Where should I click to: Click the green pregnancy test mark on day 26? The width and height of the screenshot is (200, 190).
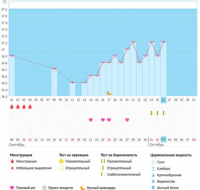(x=164, y=113)
